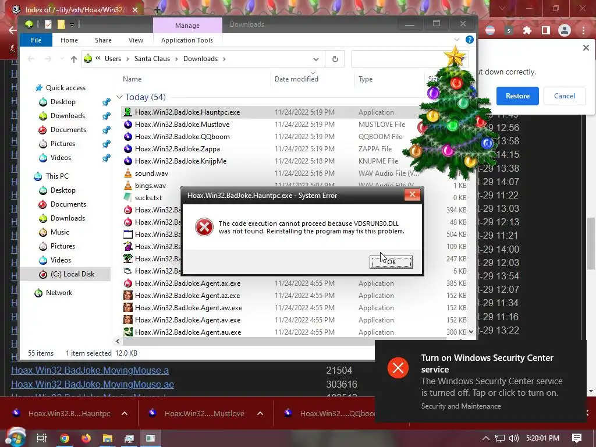
Task: Select the Manage contextual tab
Action: [x=187, y=26]
